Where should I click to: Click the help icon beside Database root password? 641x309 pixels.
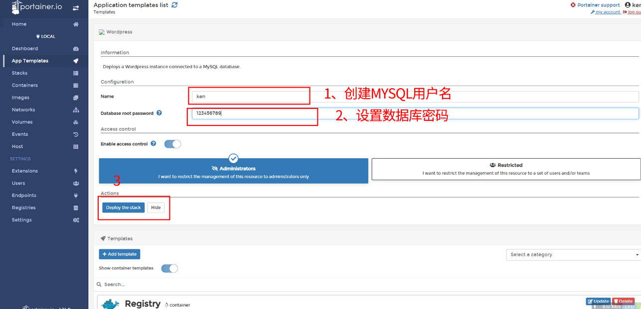coord(159,113)
